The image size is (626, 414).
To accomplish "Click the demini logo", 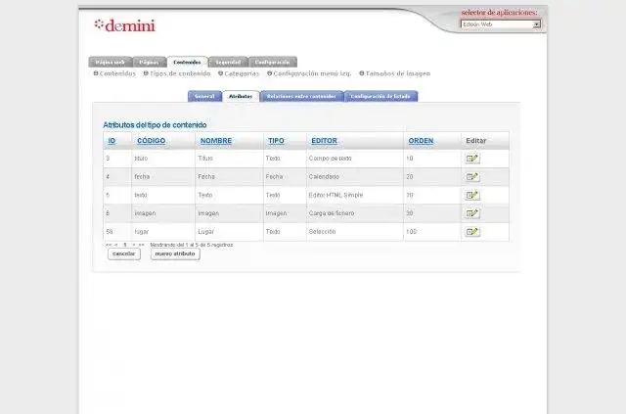I will click(125, 25).
